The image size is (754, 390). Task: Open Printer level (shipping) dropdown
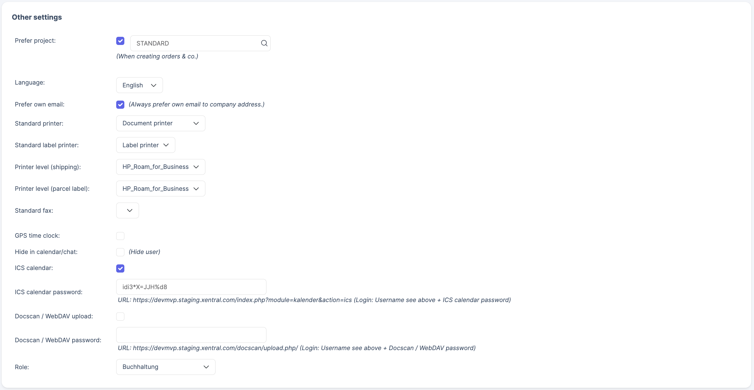[160, 167]
